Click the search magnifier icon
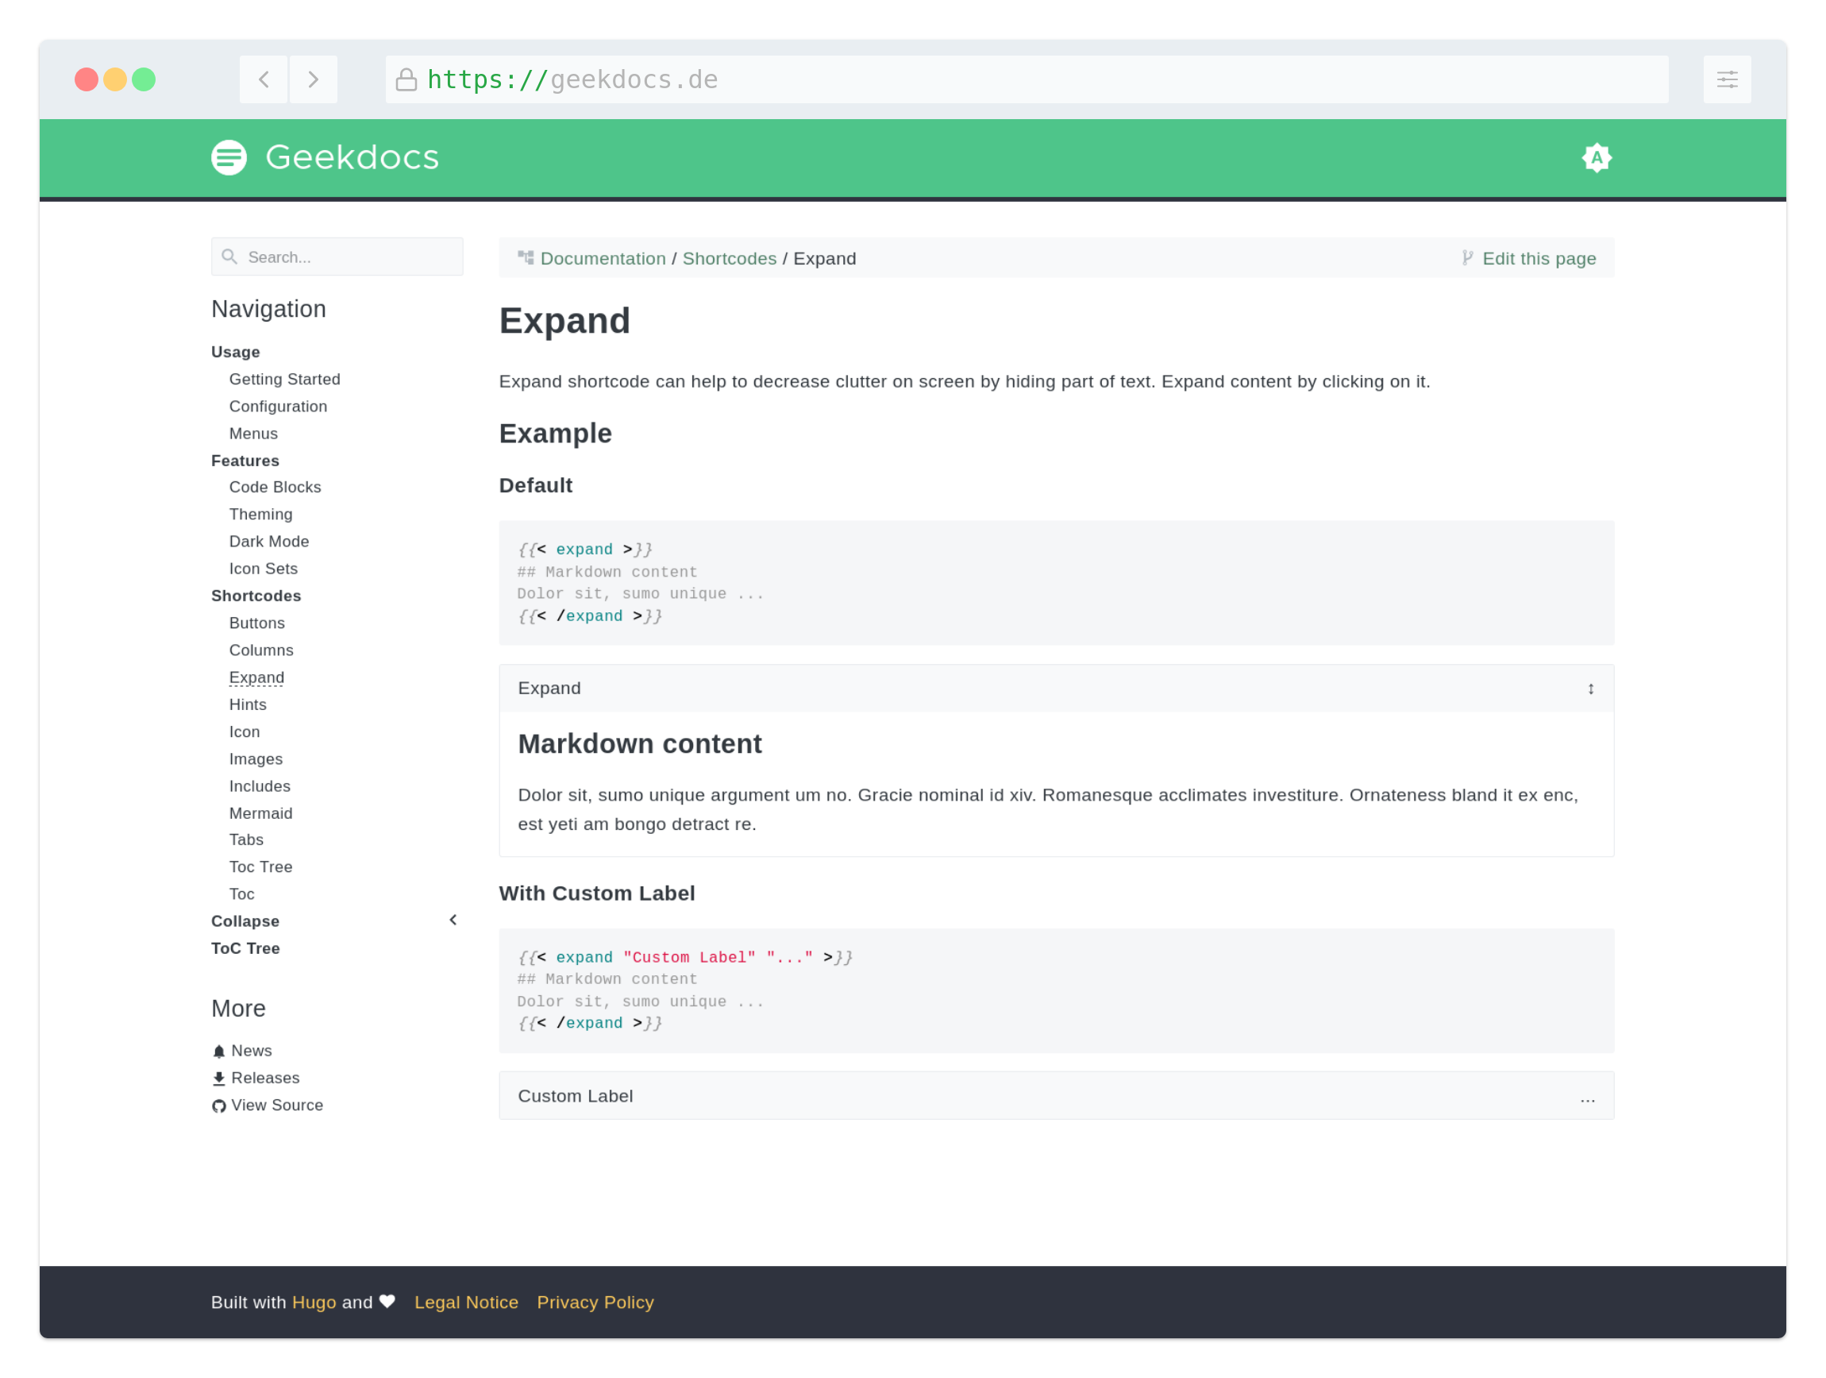This screenshot has height=1378, width=1826. point(229,257)
